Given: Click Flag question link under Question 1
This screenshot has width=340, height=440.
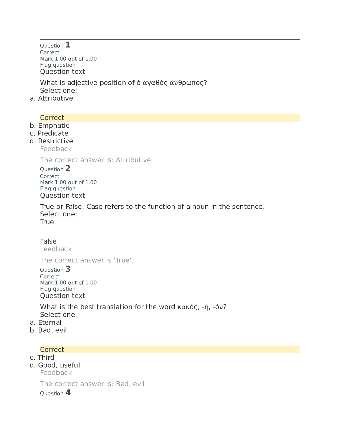Looking at the screenshot, I should 58,65.
